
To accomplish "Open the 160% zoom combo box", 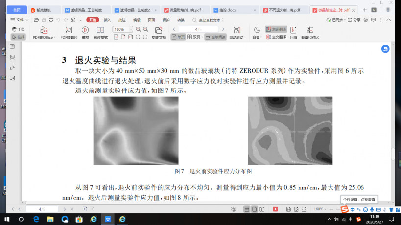I will tap(122, 29).
